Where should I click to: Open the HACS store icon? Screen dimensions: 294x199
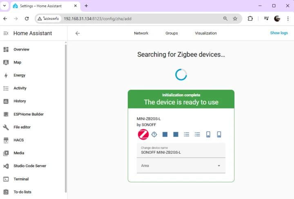[6, 140]
